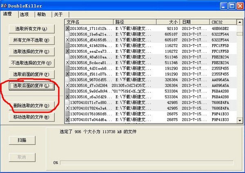Select file name 1307041017e04dd6a...

click(x=91, y=119)
